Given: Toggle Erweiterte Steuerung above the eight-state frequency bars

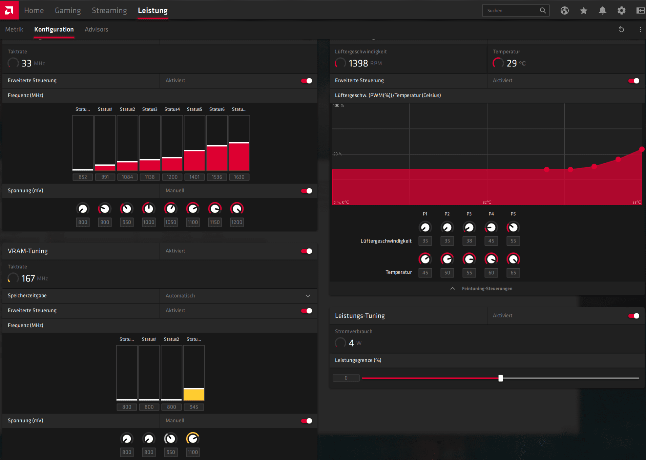Looking at the screenshot, I should click(307, 81).
